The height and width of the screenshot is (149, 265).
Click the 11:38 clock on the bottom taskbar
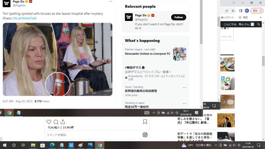[248, 145]
